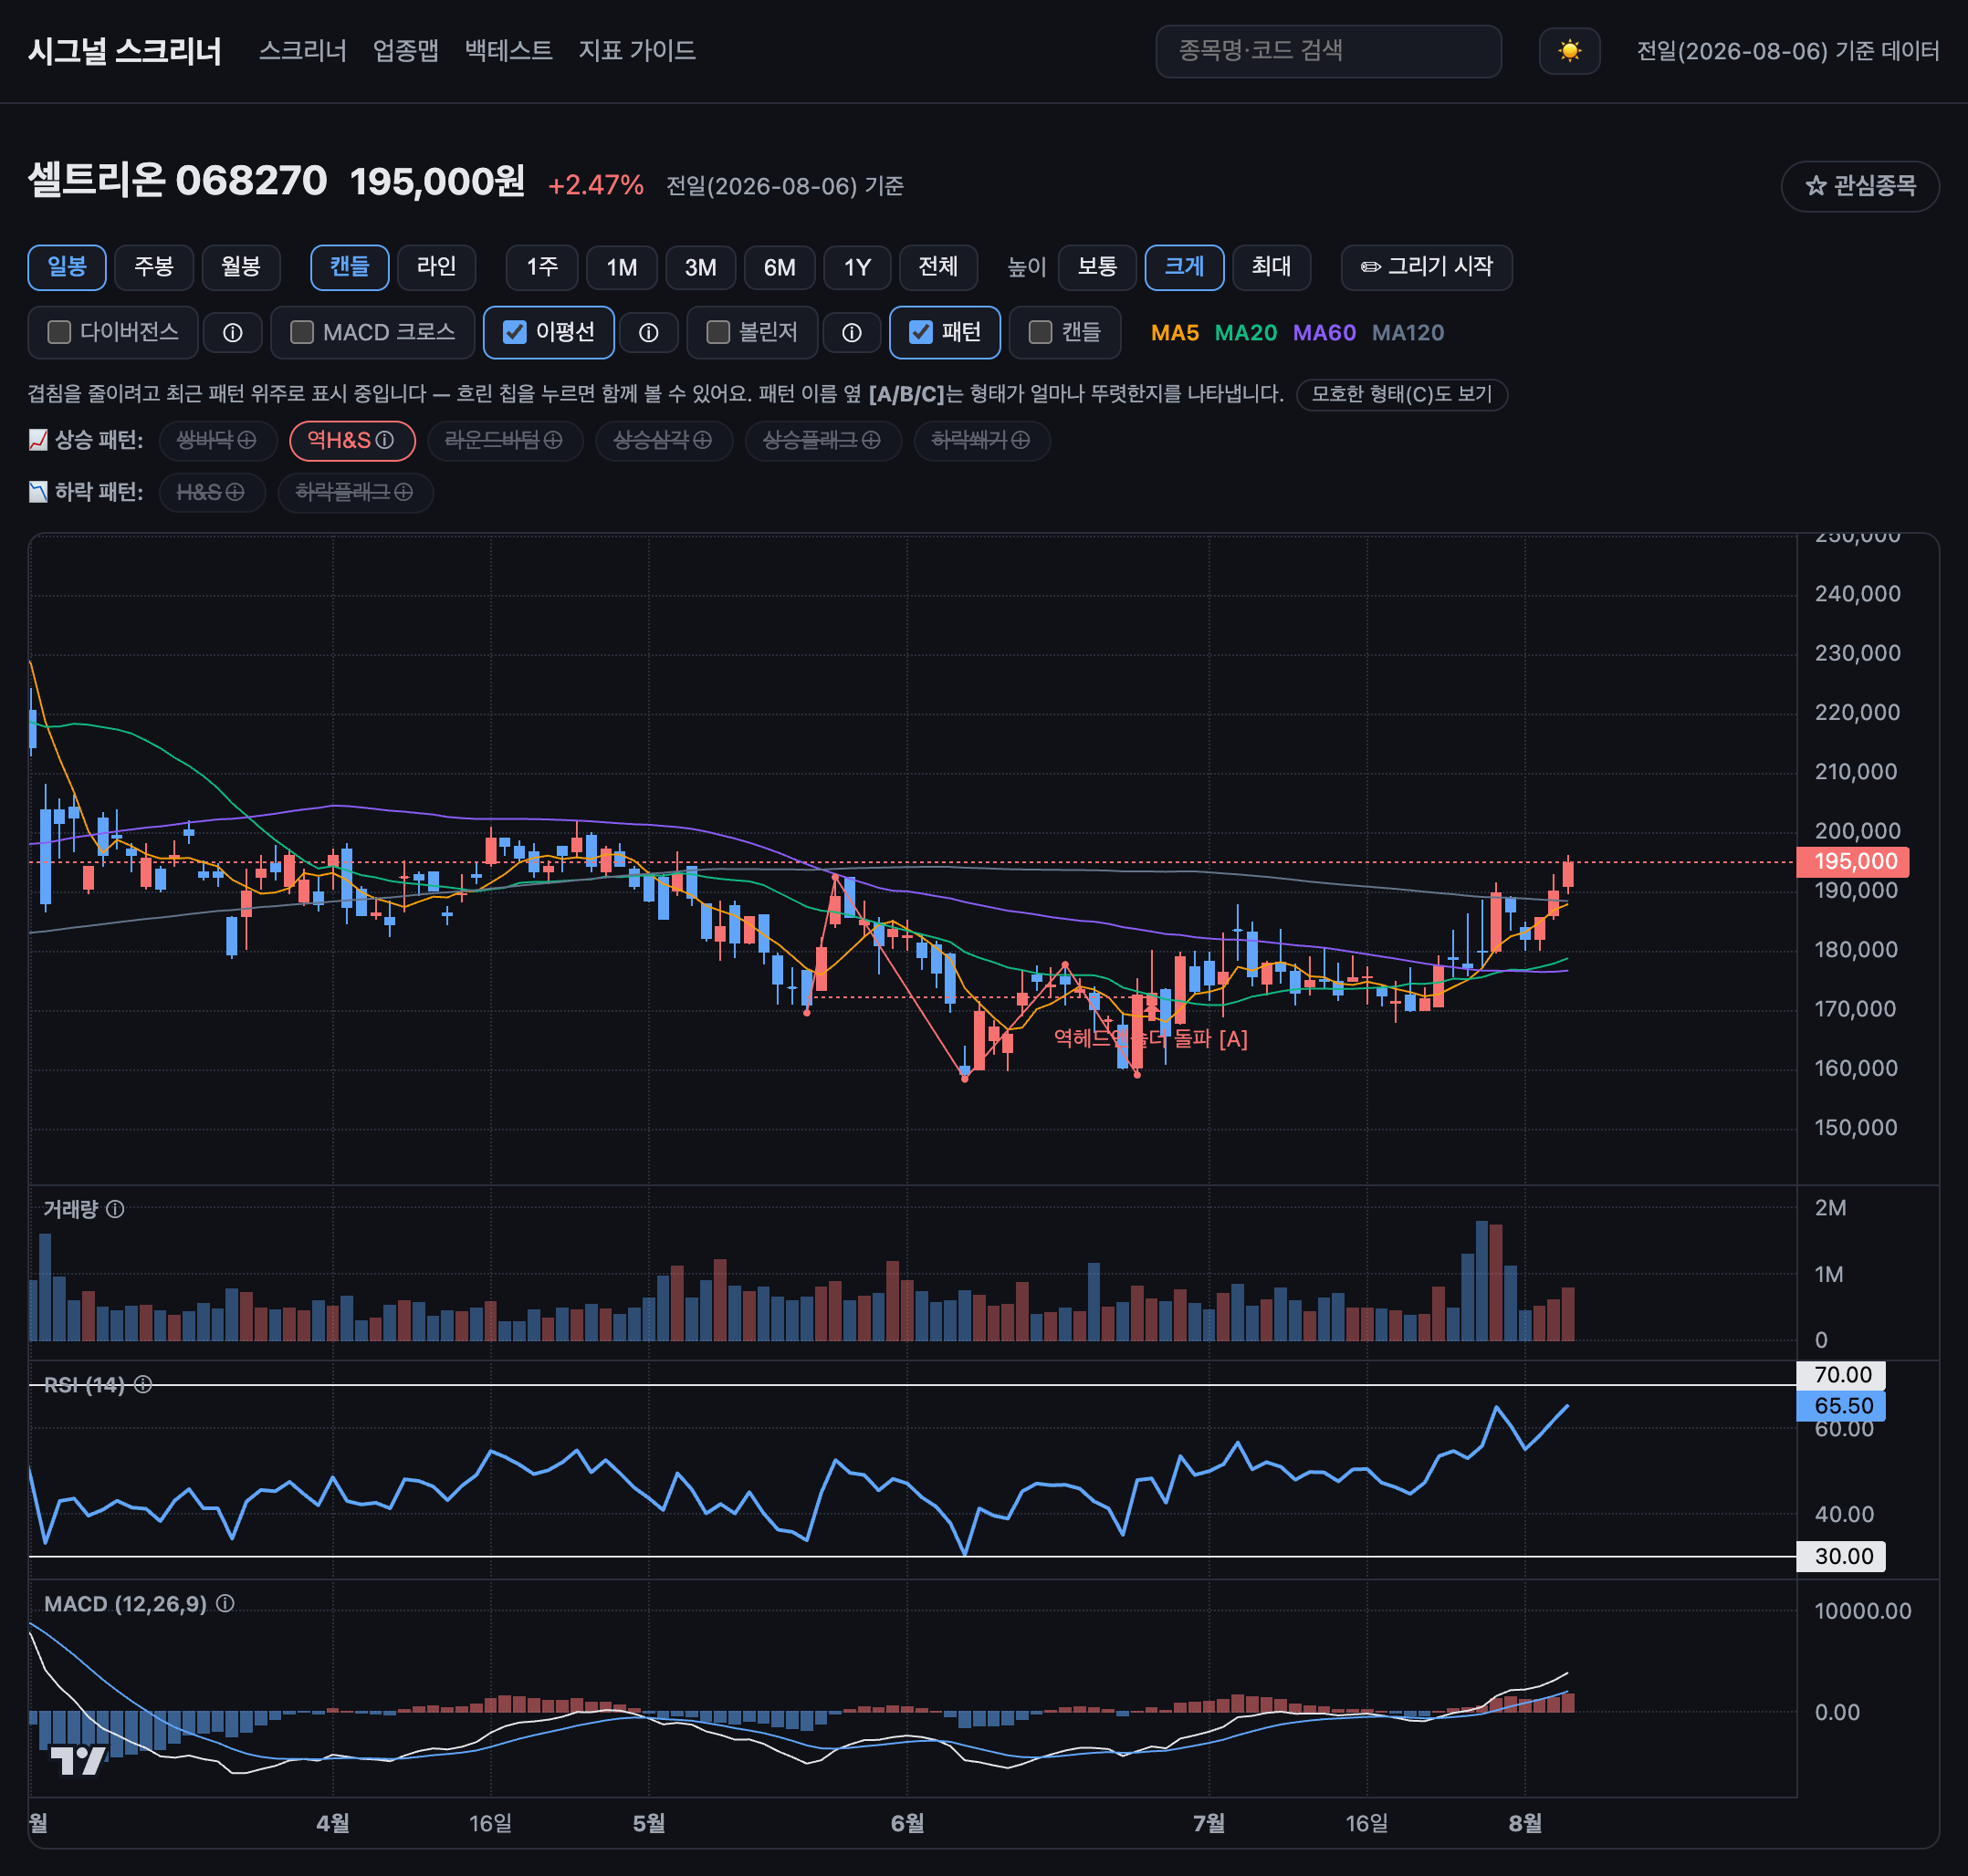Image resolution: width=1968 pixels, height=1876 pixels.
Task: Click the MA60 legend label
Action: (x=1324, y=333)
